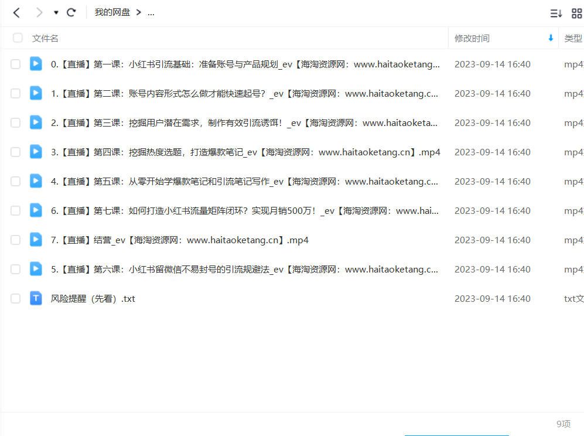Select file 0.【直播】第一课：小红书引流基础
The height and width of the screenshot is (436, 584).
coord(245,64)
